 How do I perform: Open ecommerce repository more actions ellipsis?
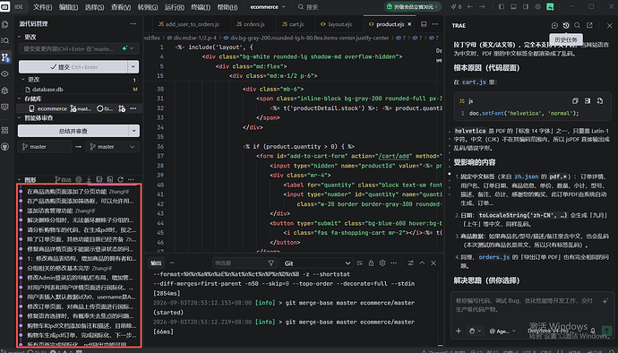[133, 108]
